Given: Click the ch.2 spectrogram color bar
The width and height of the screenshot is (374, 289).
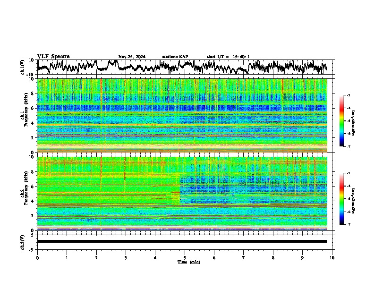Looking at the screenshot, I should [x=342, y=199].
